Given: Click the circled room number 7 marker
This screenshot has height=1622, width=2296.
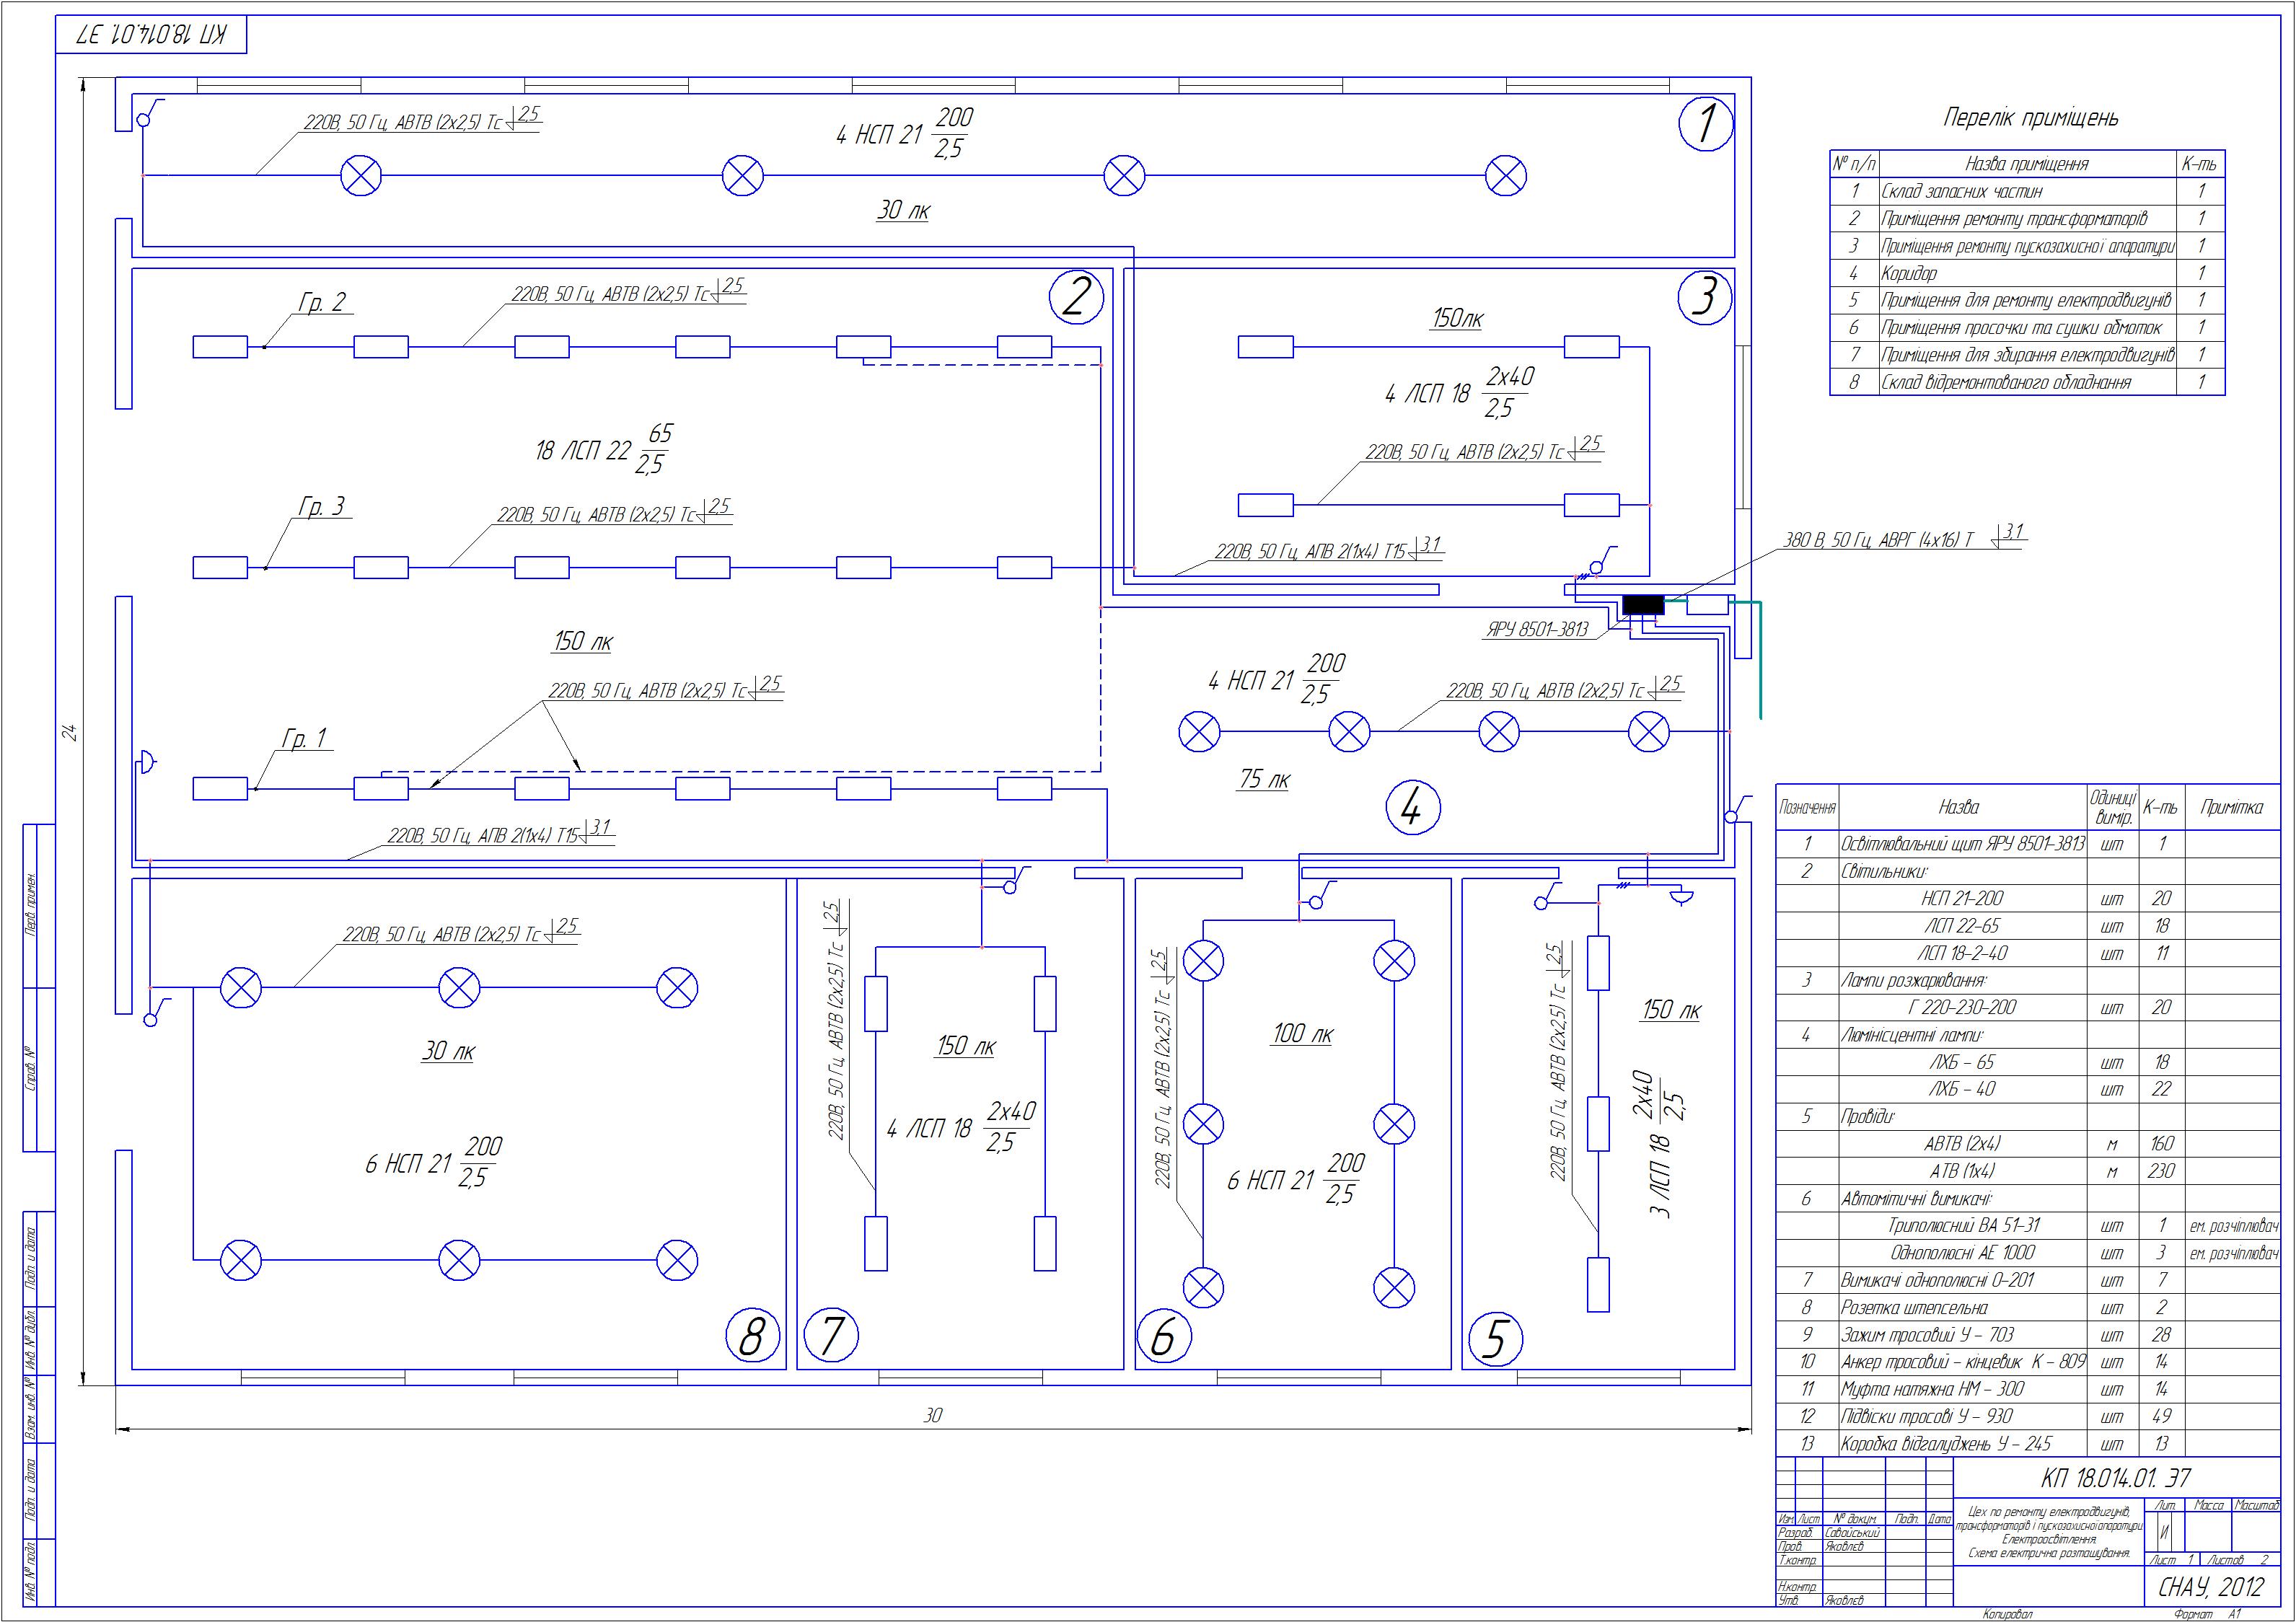Looking at the screenshot, I should [x=830, y=1336].
